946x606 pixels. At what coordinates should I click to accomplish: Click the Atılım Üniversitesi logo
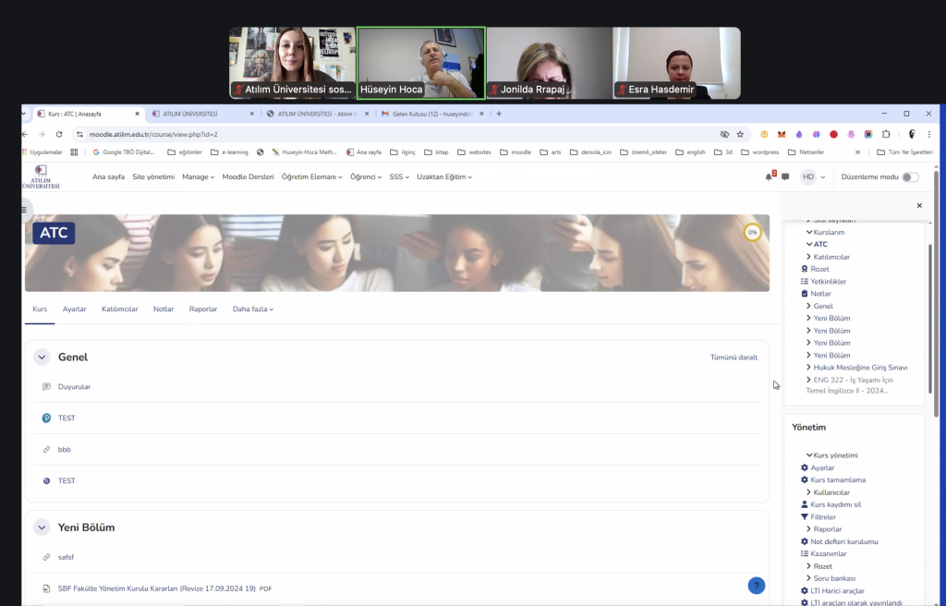41,176
